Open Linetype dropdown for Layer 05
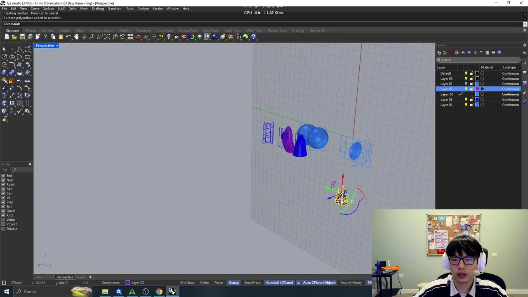 [x=511, y=94]
